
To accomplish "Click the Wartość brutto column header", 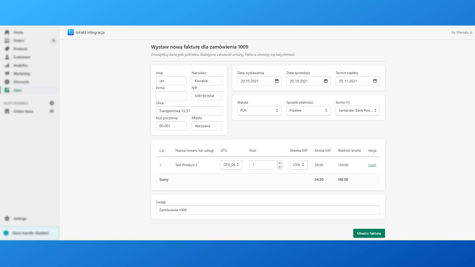I will (x=349, y=150).
